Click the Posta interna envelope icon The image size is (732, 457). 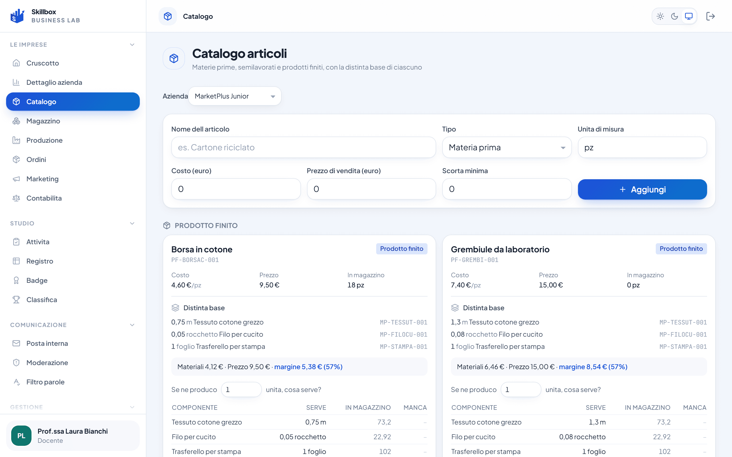pyautogui.click(x=16, y=343)
